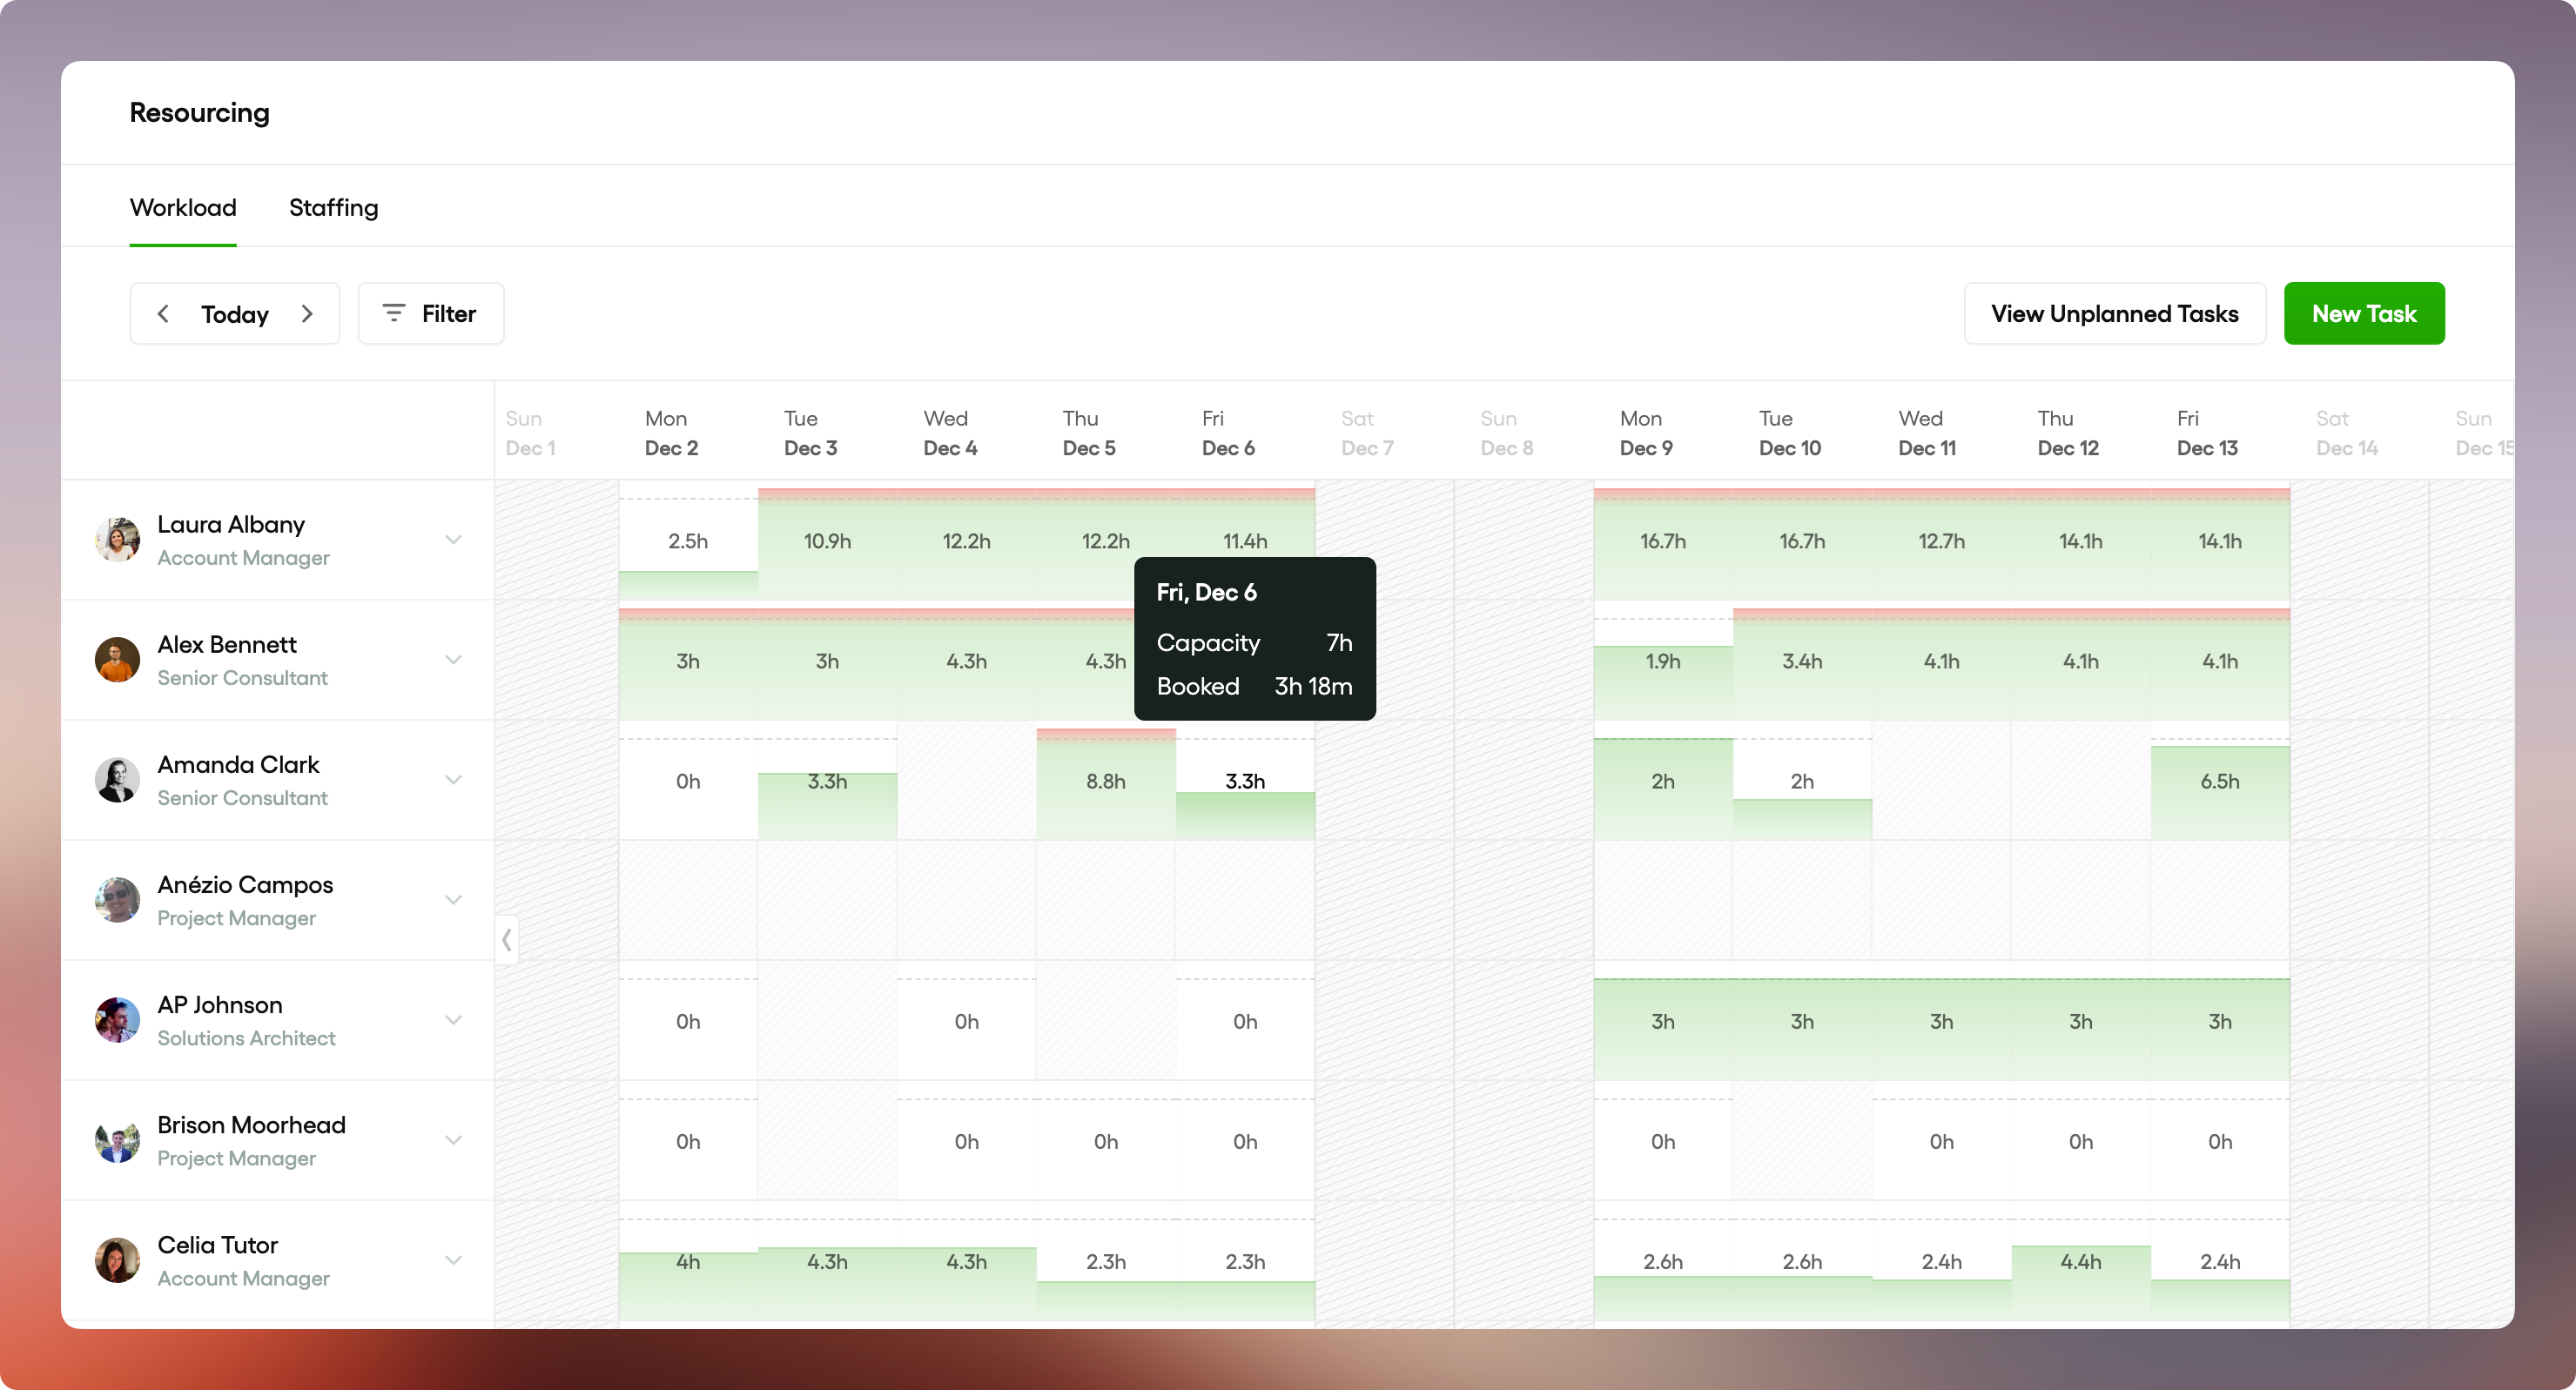Jump to Today in the date navigator
2576x1390 pixels.
(235, 314)
